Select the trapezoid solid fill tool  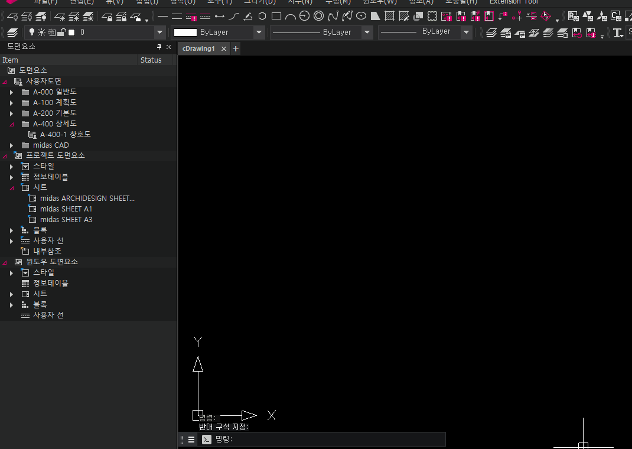(375, 16)
